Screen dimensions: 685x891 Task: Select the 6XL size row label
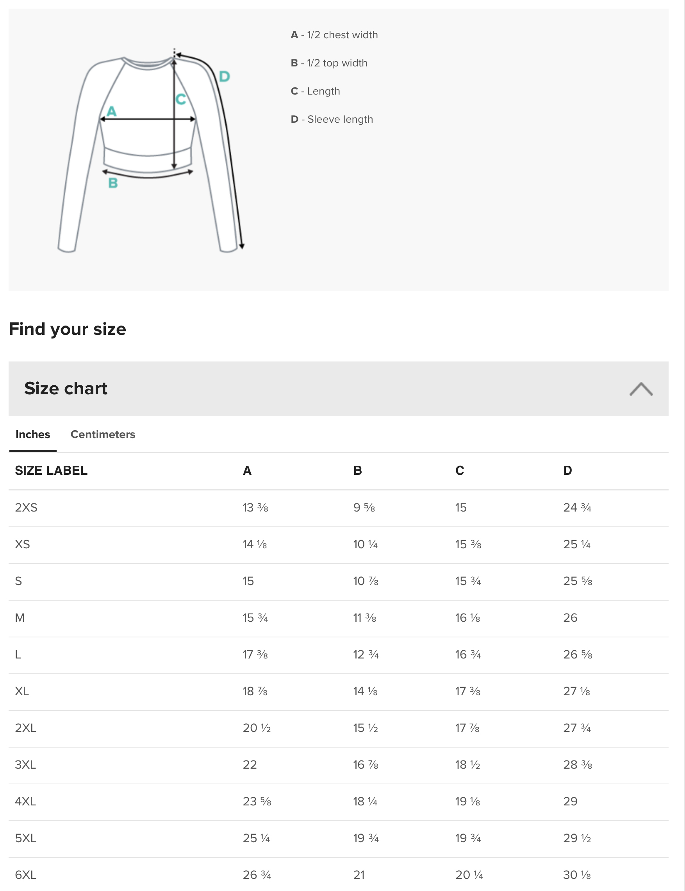[x=26, y=875]
